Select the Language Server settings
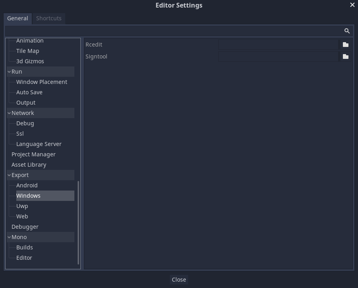 pyautogui.click(x=39, y=144)
